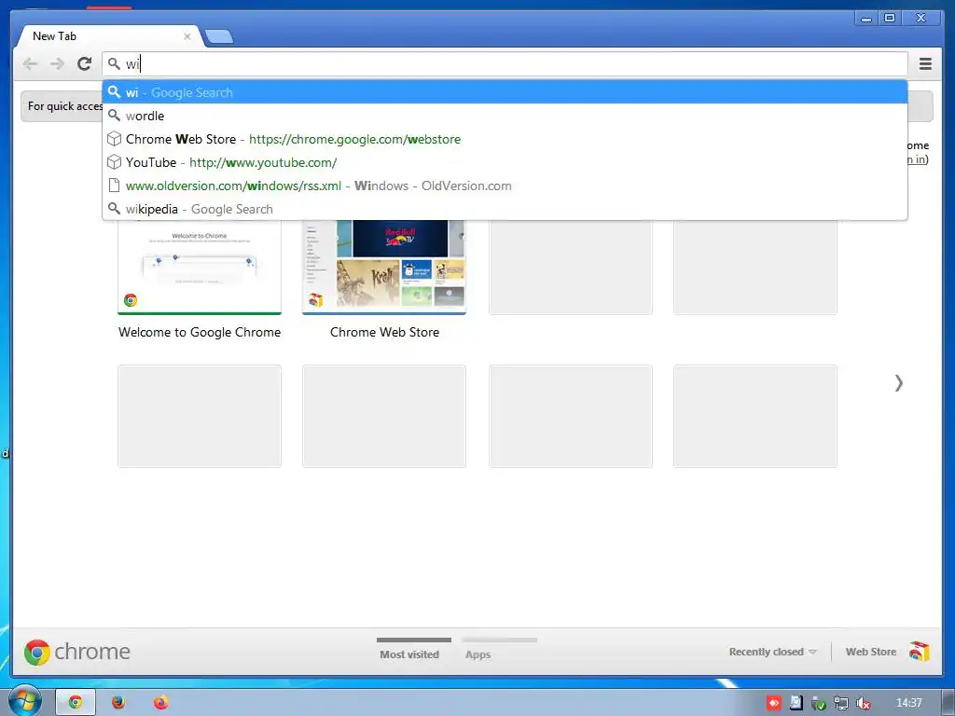This screenshot has width=955, height=716.
Task: Open the Chrome Web Store thumbnail
Action: pos(384,268)
